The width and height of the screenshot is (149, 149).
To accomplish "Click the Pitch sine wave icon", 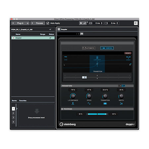I will 89,104.
